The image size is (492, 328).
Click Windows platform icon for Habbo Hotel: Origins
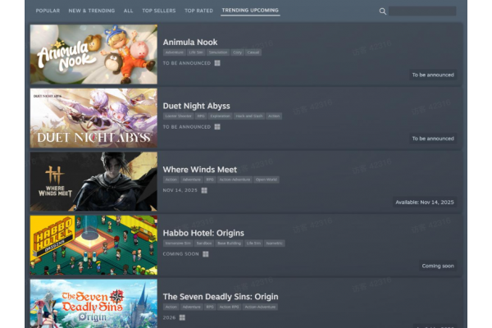coord(206,254)
